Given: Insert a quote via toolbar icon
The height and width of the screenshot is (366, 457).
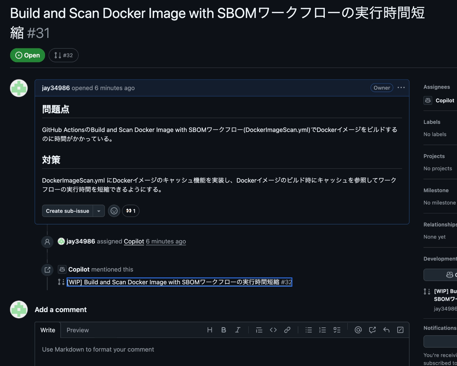Looking at the screenshot, I should [259, 330].
